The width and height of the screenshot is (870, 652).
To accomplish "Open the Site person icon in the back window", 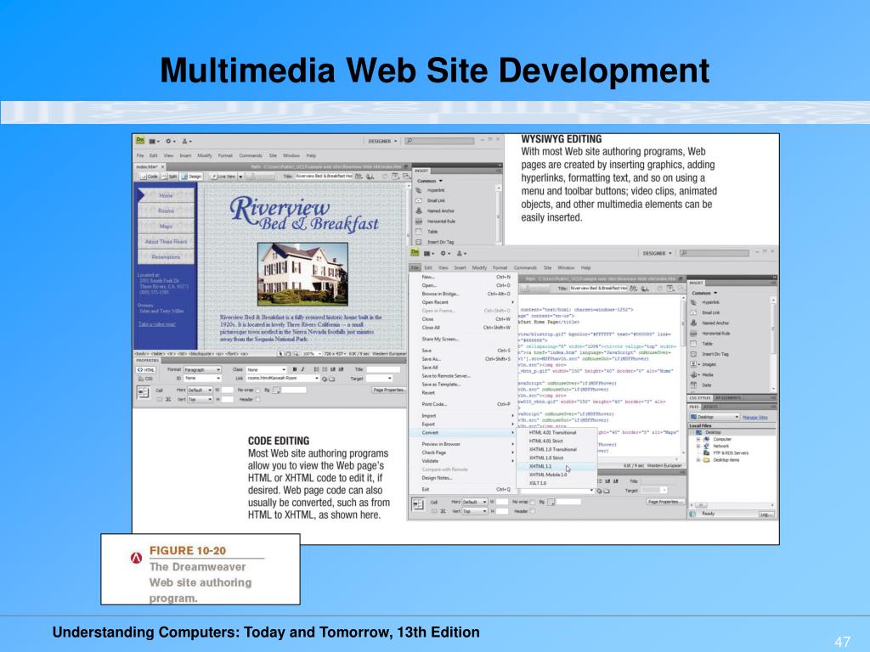I will pos(186,142).
